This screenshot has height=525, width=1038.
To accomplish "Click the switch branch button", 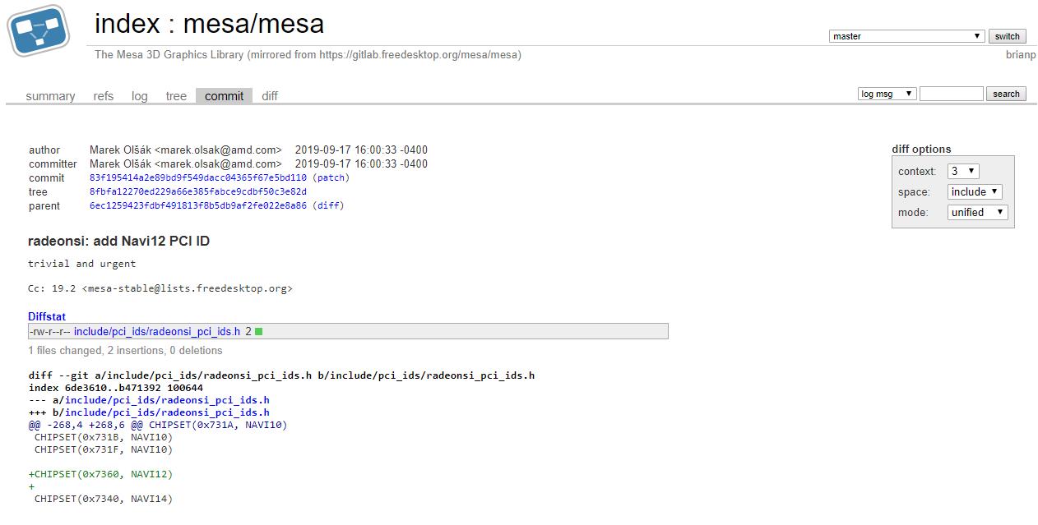I will [x=1007, y=36].
